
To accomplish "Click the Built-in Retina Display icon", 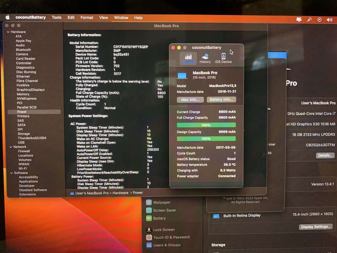I will tap(216, 216).
